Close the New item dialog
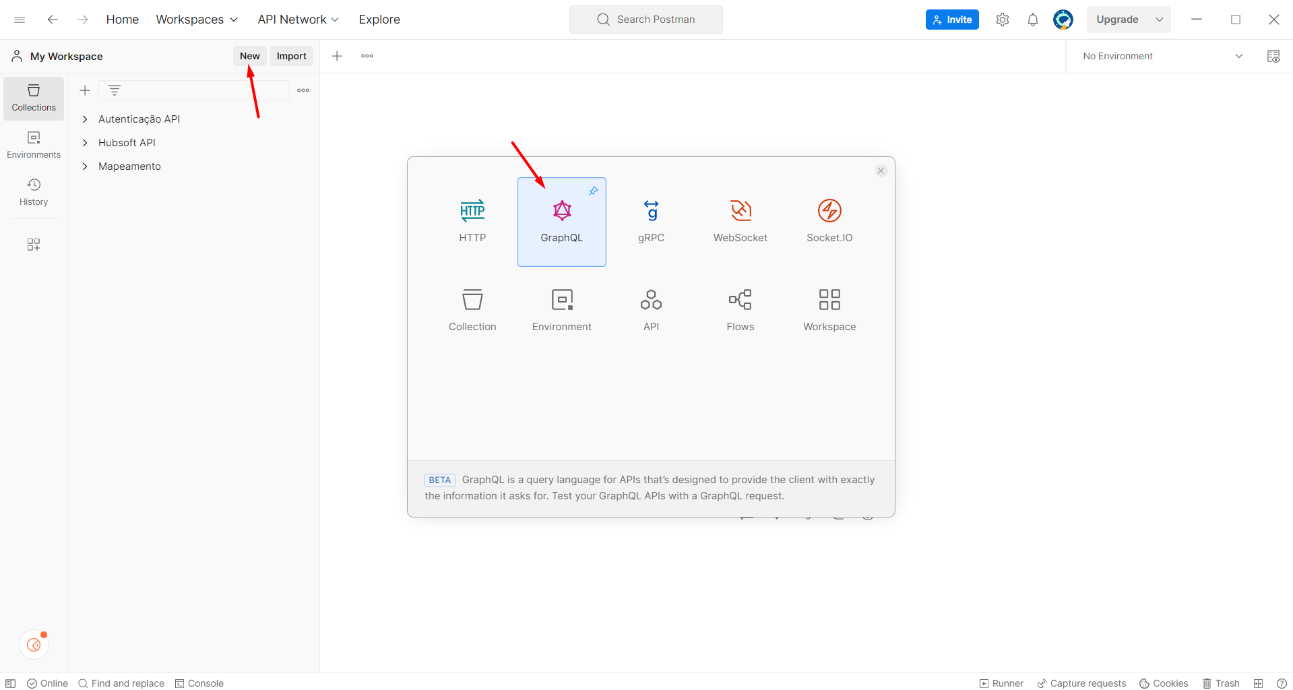Viewport: 1293px width, 690px height. click(x=880, y=170)
